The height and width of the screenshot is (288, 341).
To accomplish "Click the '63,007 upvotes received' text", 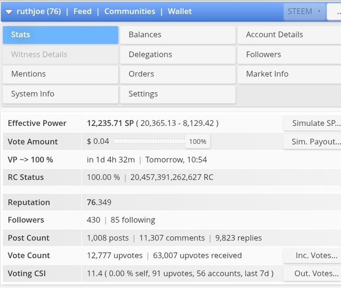I will click(x=197, y=255).
